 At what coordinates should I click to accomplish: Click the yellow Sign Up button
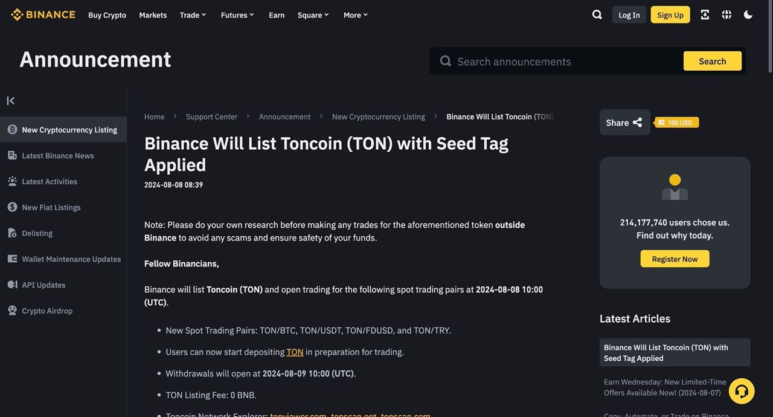pyautogui.click(x=670, y=15)
